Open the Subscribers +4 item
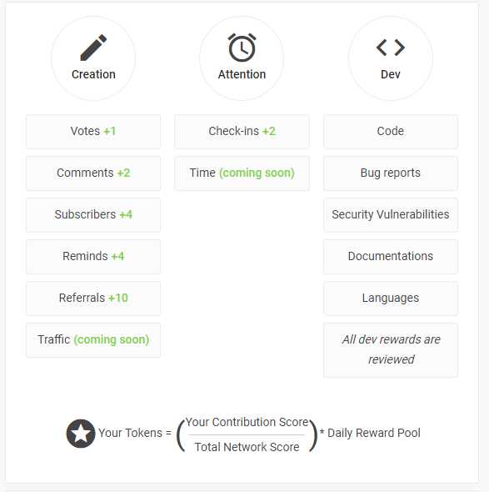 (x=93, y=215)
